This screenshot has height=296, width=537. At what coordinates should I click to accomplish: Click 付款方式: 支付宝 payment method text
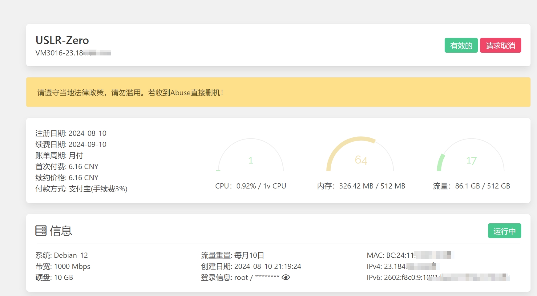(x=81, y=189)
